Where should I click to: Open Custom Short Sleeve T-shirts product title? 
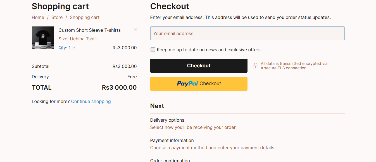click(90, 30)
